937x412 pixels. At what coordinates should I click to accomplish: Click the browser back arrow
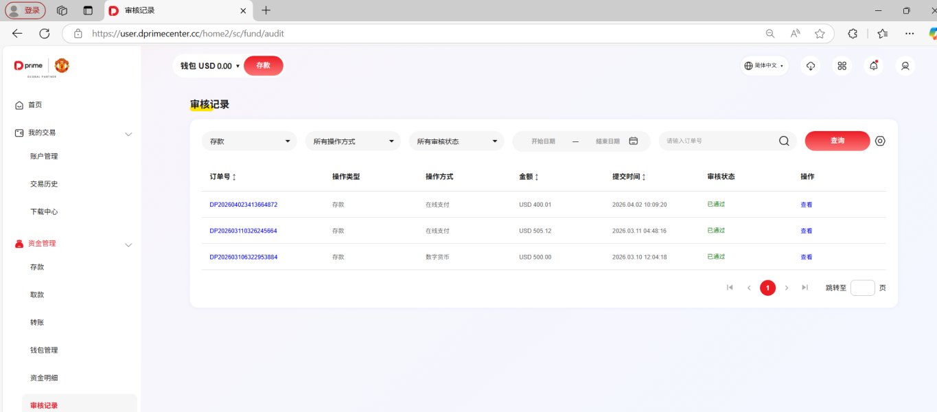point(17,33)
